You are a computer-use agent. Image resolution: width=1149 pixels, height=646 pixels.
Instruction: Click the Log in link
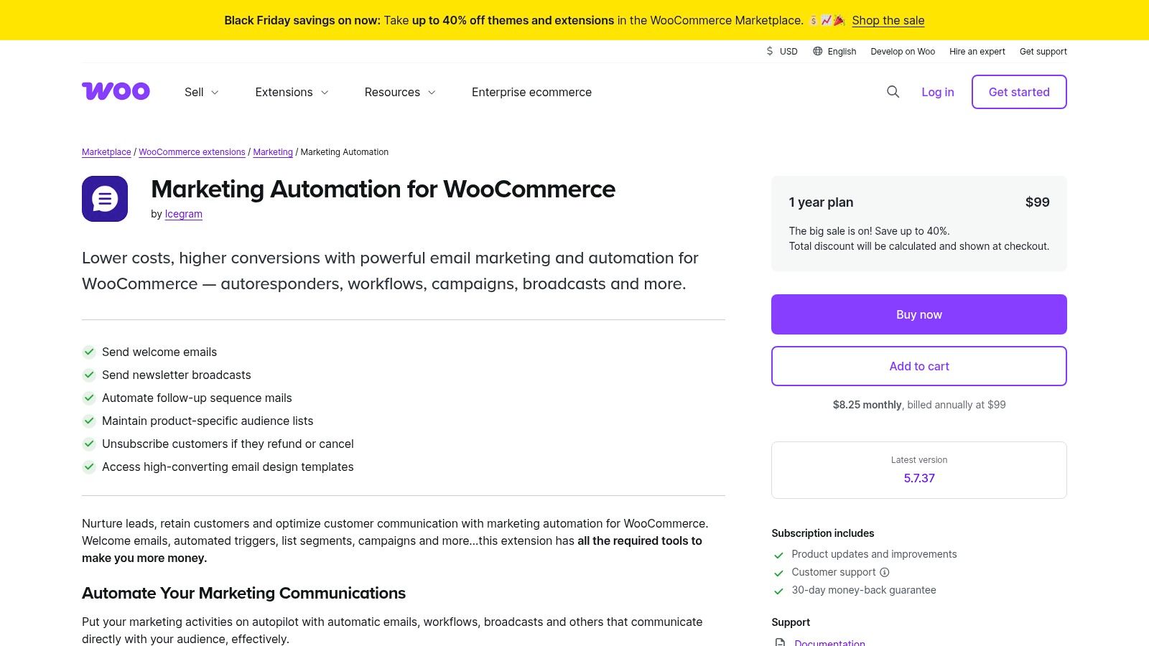click(x=938, y=92)
